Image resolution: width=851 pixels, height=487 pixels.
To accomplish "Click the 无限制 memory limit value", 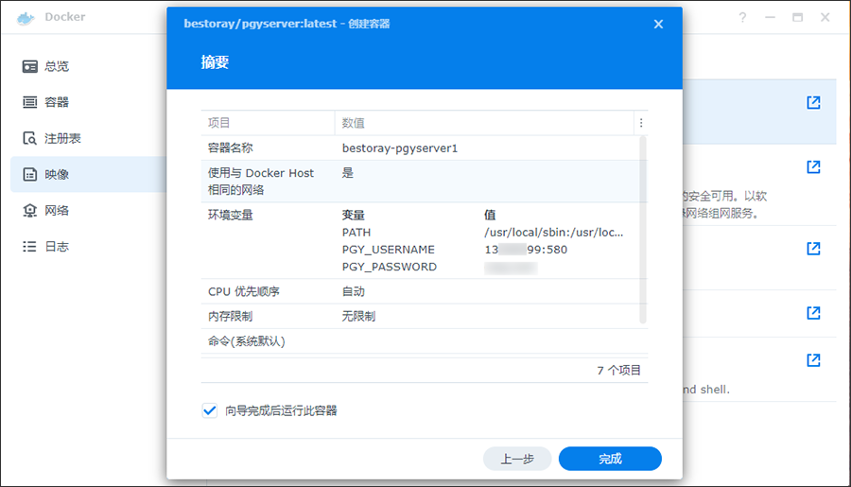I will tap(358, 316).
